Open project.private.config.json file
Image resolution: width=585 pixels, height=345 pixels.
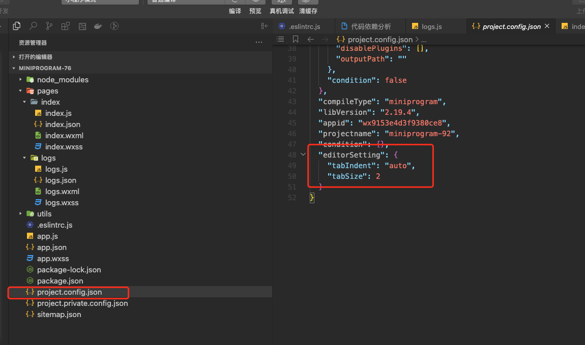tap(82, 303)
